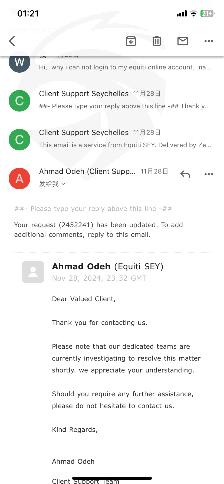The height and width of the screenshot is (484, 224).
Task: Mark the thread as unread with envelope icon
Action: (183, 41)
